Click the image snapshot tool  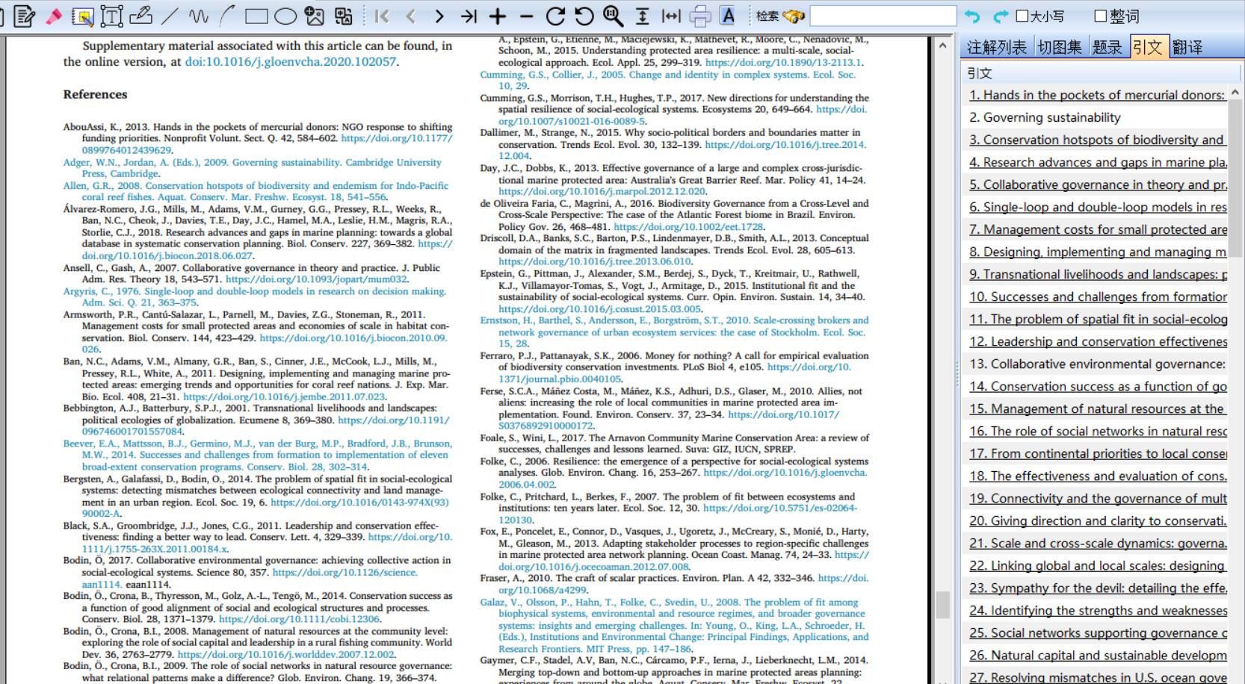click(315, 16)
